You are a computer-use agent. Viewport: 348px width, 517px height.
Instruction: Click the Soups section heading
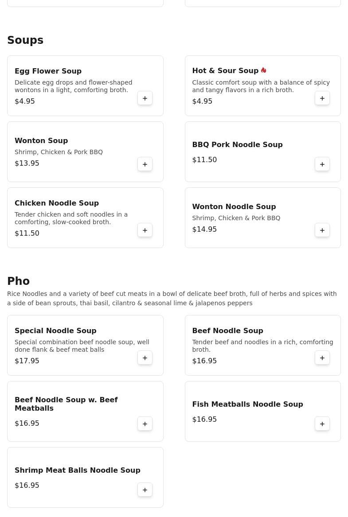25,40
